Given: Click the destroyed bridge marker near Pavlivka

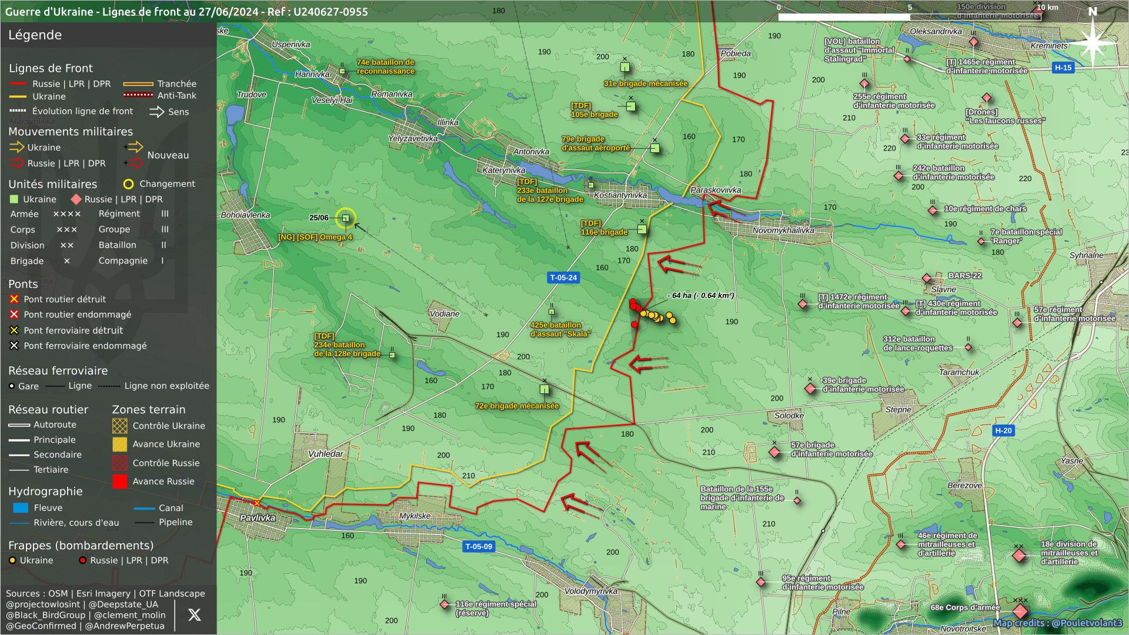Looking at the screenshot, I should coord(257,503).
